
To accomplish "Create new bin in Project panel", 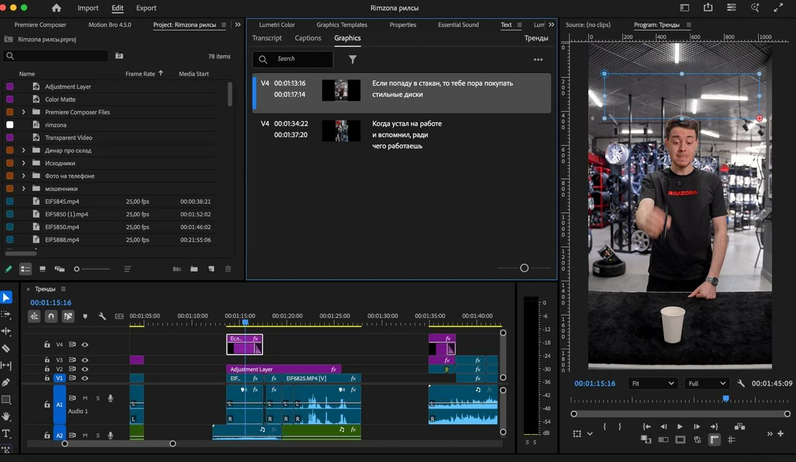I will tap(194, 269).
